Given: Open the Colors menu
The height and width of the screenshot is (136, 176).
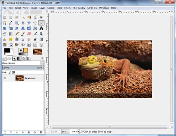Looking at the screenshot, I should 51,8.
